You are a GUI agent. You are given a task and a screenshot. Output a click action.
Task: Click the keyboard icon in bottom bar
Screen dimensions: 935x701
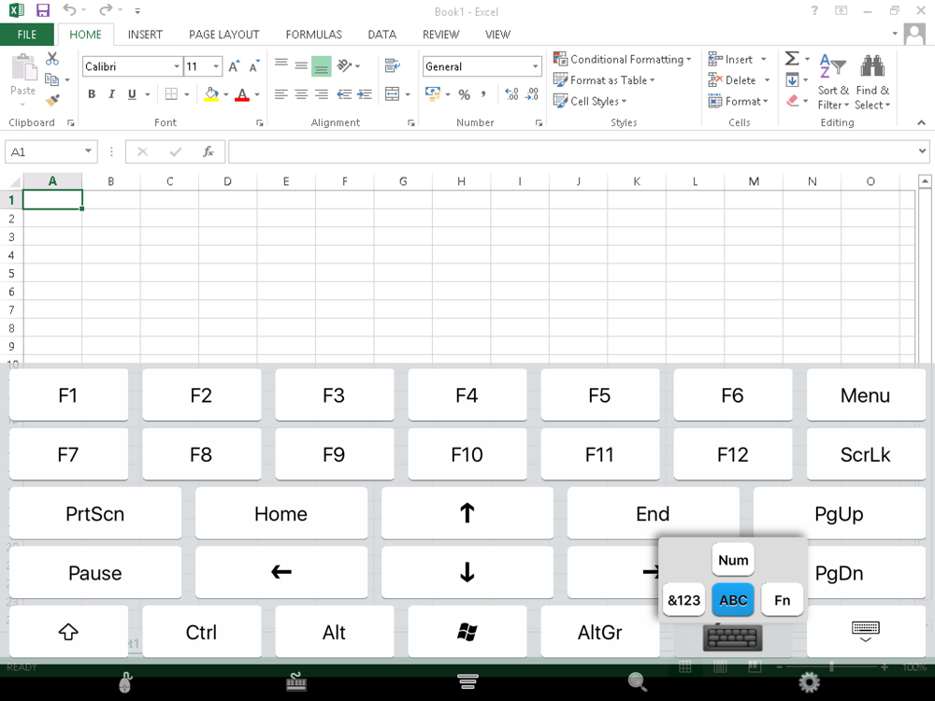click(296, 682)
